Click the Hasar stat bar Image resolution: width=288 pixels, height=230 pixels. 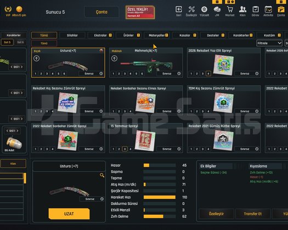[x=160, y=165]
